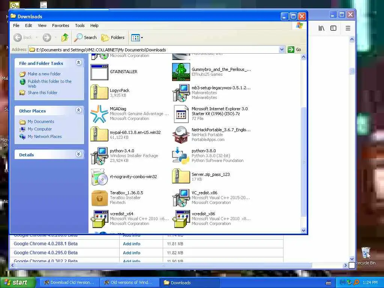
Task: Select the GTAINSTALLER file icon
Action: click(99, 72)
